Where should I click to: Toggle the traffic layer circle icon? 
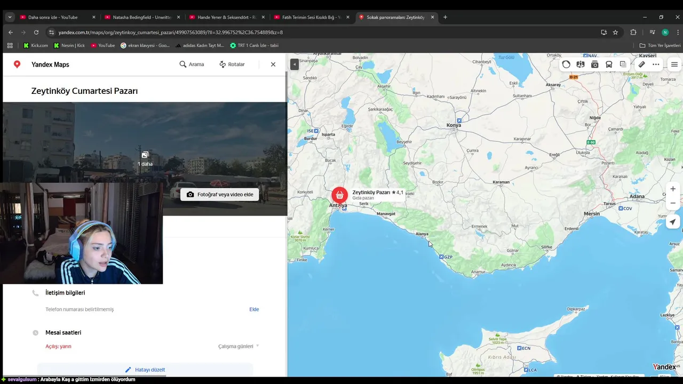(x=566, y=65)
